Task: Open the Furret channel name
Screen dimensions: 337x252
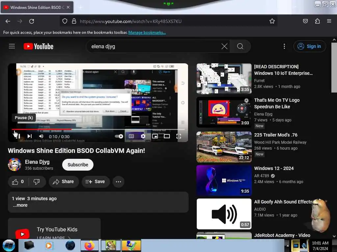Action: pos(259,81)
